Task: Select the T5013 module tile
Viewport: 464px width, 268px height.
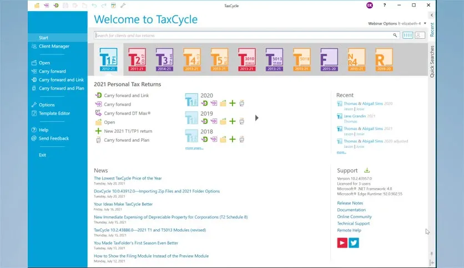Action: pyautogui.click(x=274, y=59)
